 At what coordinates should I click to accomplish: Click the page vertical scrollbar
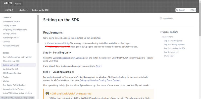pyautogui.click(x=200, y=19)
